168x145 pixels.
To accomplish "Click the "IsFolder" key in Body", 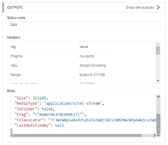I will (26, 109).
